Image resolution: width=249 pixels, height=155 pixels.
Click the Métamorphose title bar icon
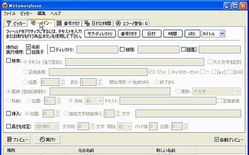coord(5,6)
